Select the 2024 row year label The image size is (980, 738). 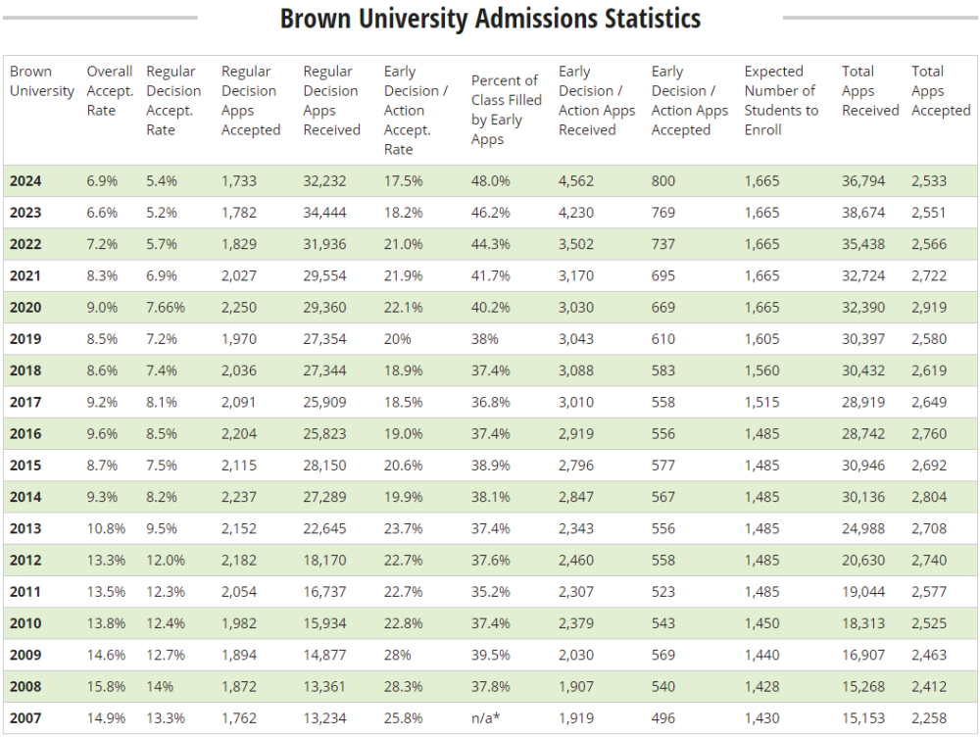25,181
